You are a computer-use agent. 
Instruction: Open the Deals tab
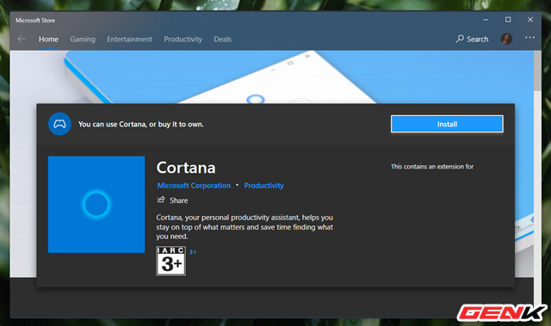(x=223, y=40)
